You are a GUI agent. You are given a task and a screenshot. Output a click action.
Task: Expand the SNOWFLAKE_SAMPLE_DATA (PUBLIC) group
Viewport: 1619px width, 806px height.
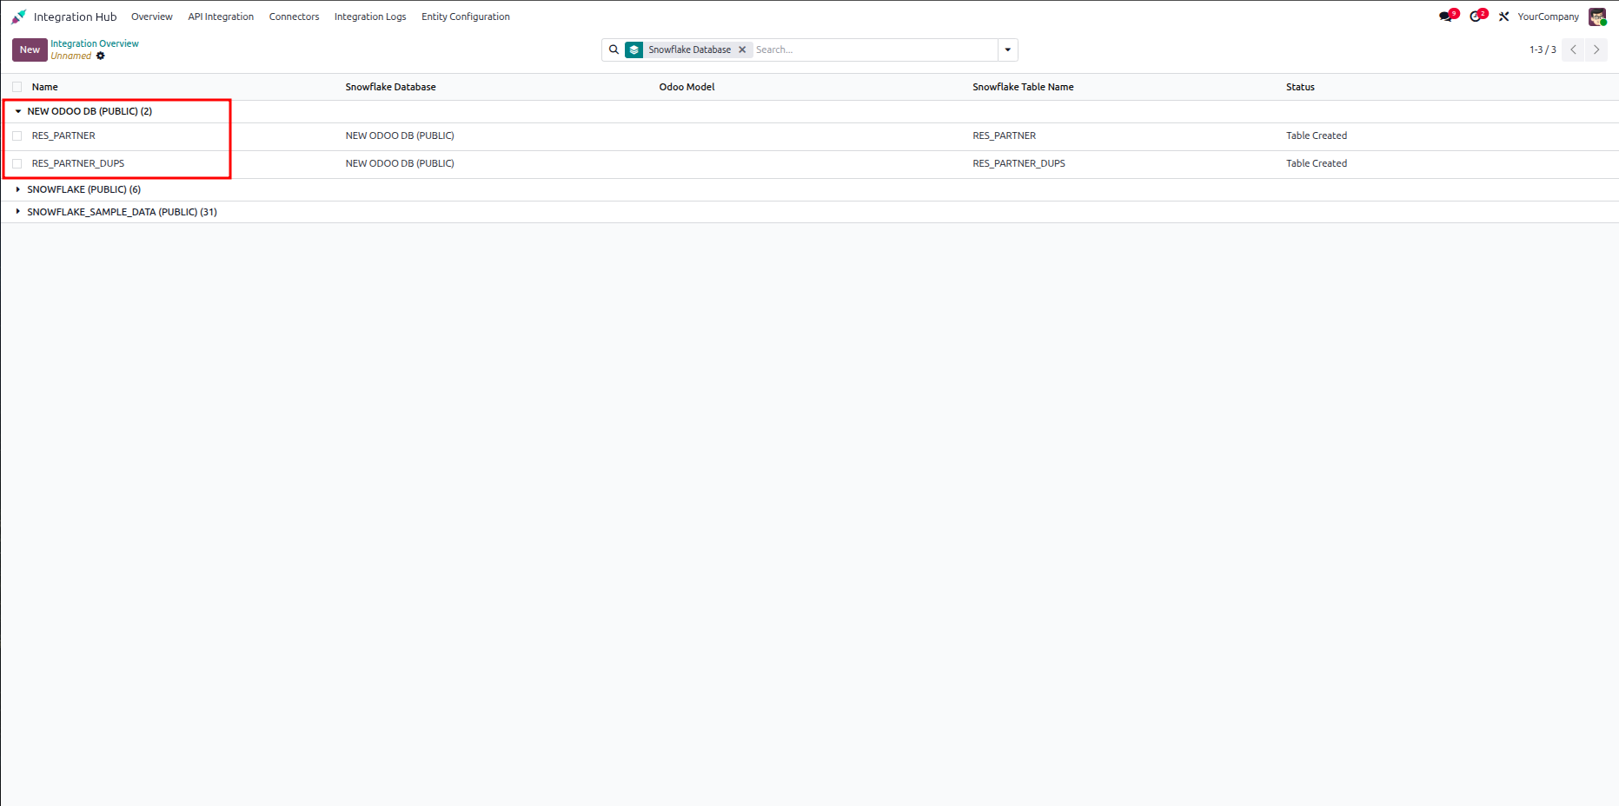click(x=116, y=212)
